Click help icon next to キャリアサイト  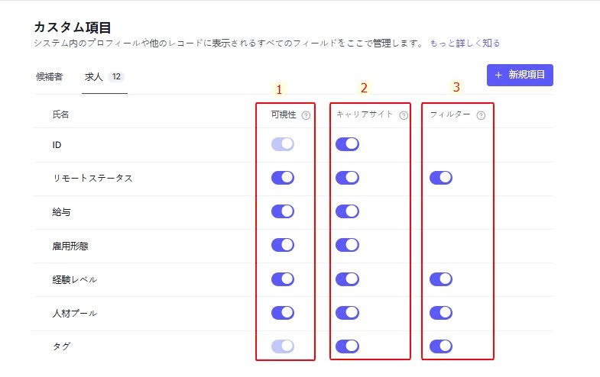(x=404, y=115)
